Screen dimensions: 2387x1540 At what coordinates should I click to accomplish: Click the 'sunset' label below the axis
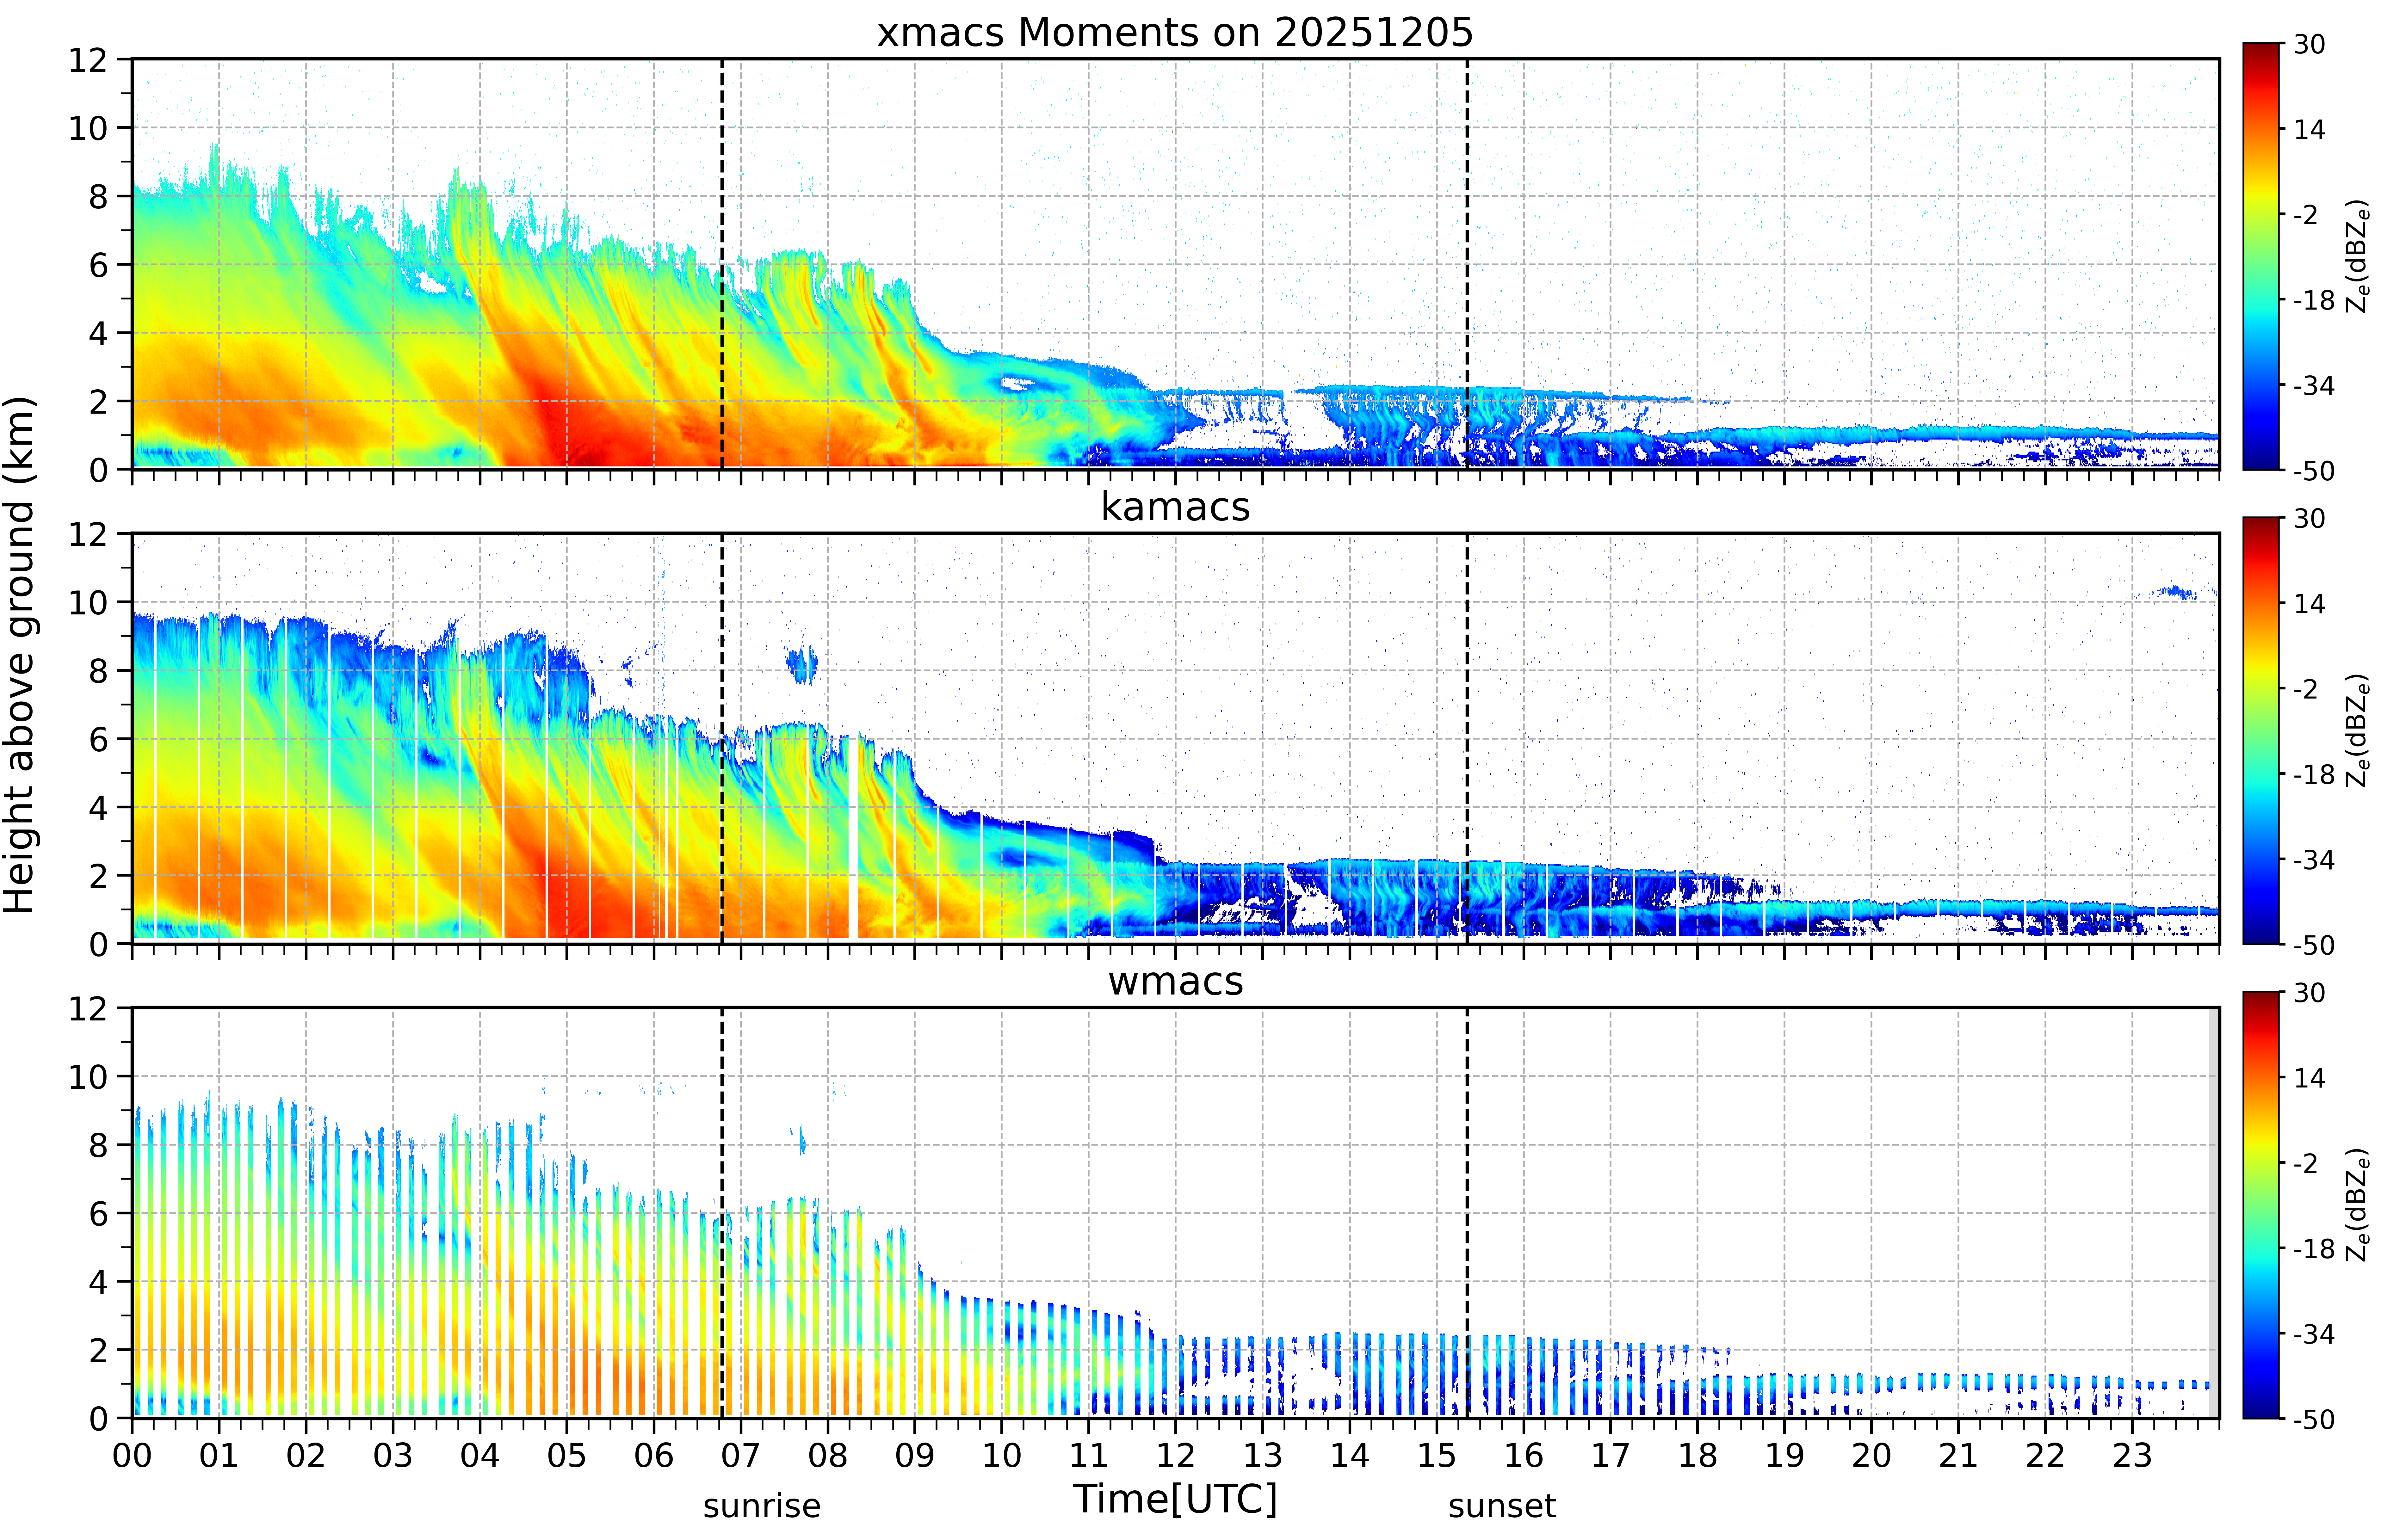point(1502,1506)
